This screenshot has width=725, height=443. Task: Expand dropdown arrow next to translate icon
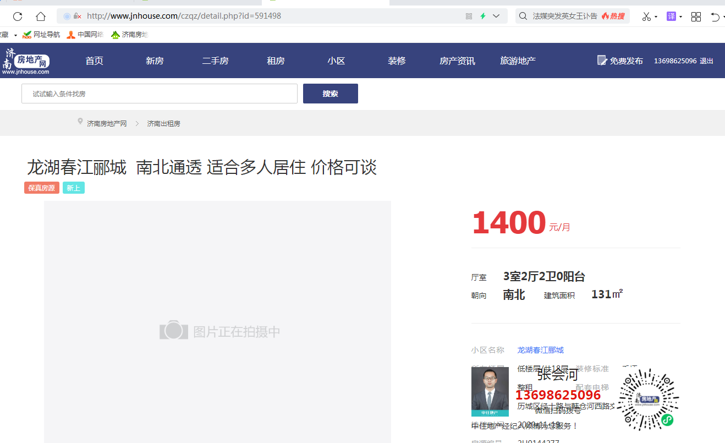pyautogui.click(x=680, y=17)
